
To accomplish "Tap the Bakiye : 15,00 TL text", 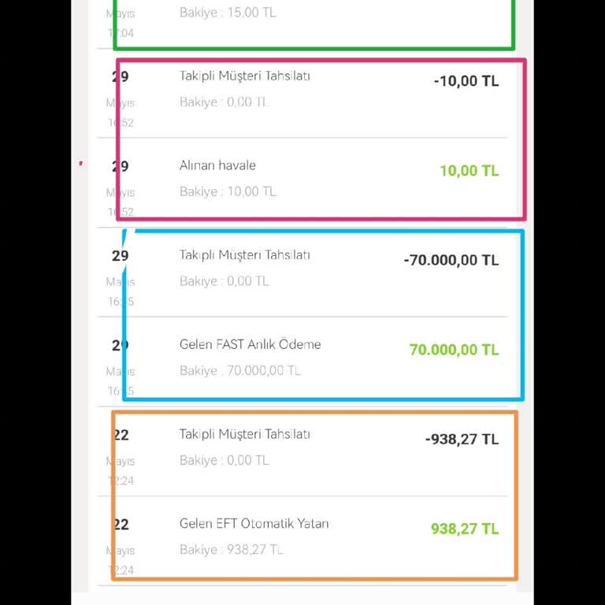I will [x=228, y=13].
